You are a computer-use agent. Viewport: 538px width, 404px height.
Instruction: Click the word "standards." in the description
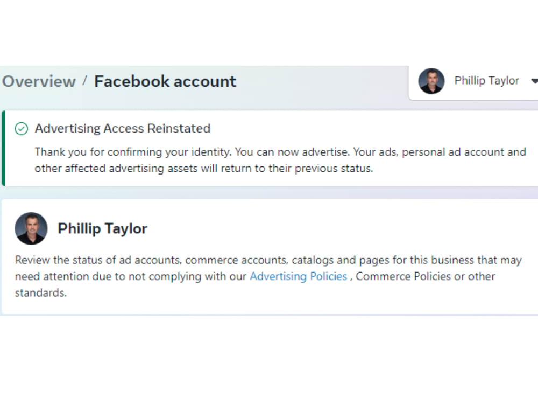(41, 293)
